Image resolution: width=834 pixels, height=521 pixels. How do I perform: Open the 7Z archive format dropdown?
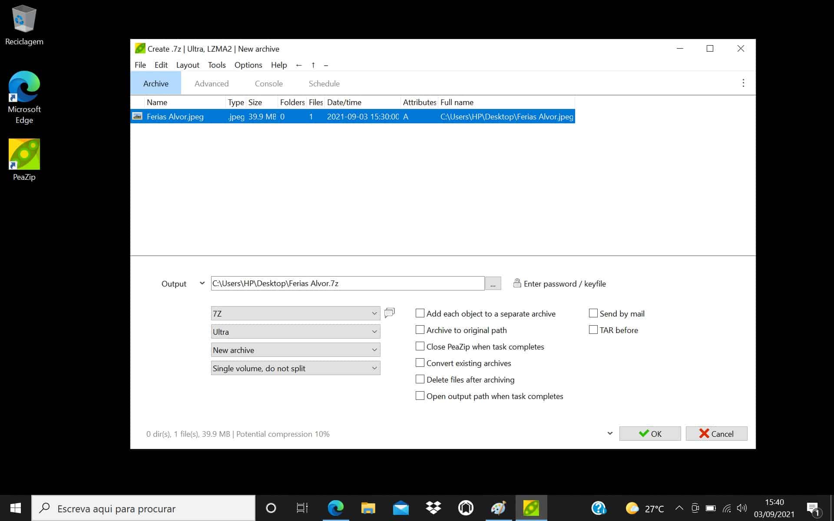coord(295,313)
